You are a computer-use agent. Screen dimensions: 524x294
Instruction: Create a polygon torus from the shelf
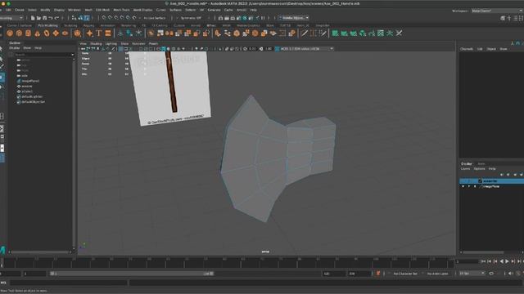click(x=47, y=33)
